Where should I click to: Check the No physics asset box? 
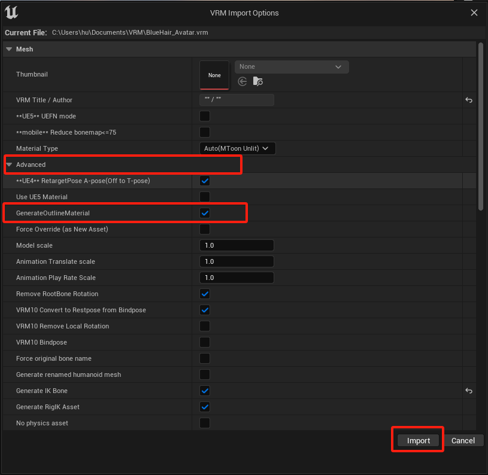205,423
